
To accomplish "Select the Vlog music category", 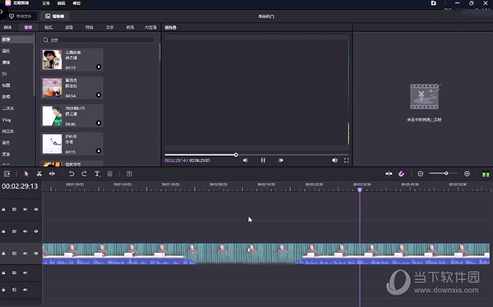I will coord(7,120).
